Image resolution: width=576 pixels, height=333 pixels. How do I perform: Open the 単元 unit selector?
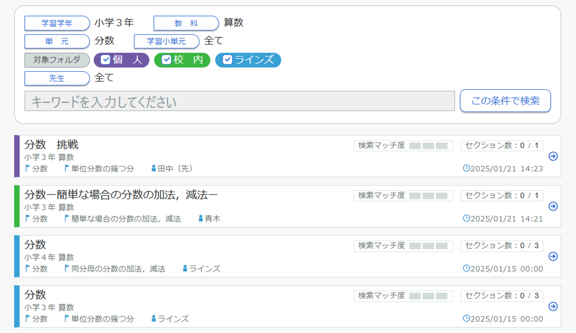57,41
